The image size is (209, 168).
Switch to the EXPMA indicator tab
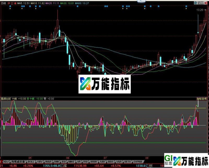tap(138, 162)
